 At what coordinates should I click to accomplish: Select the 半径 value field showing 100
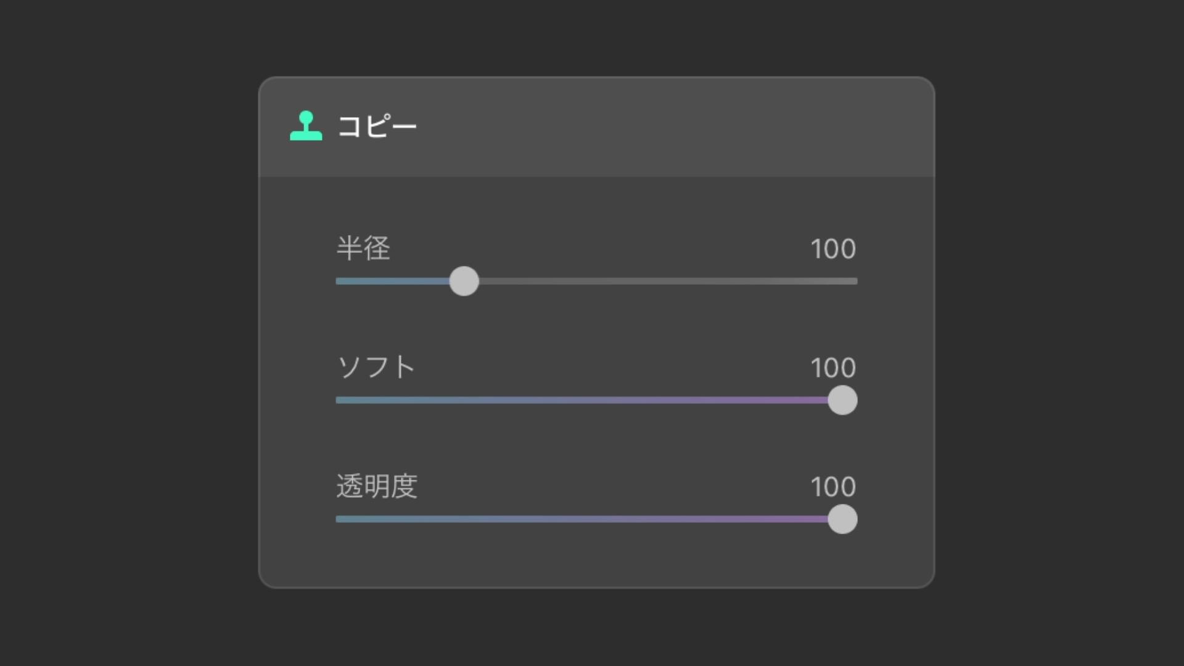832,249
